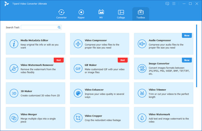Click the New badge on Image Converter
Screen dimensions: 202x131
point(187,60)
